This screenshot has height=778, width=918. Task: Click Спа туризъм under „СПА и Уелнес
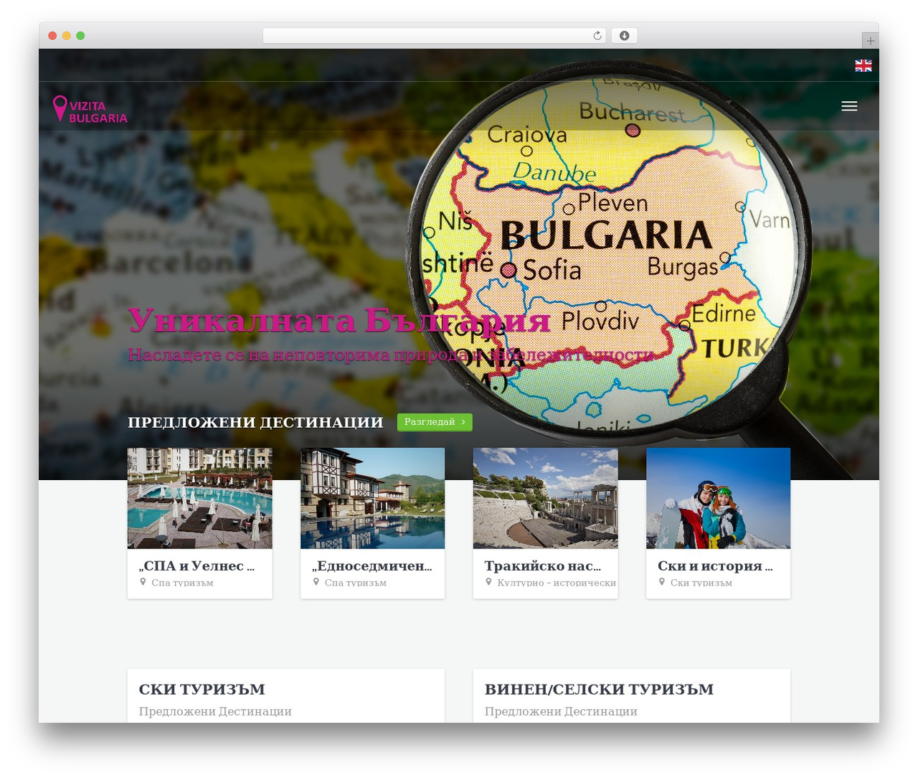(x=182, y=583)
